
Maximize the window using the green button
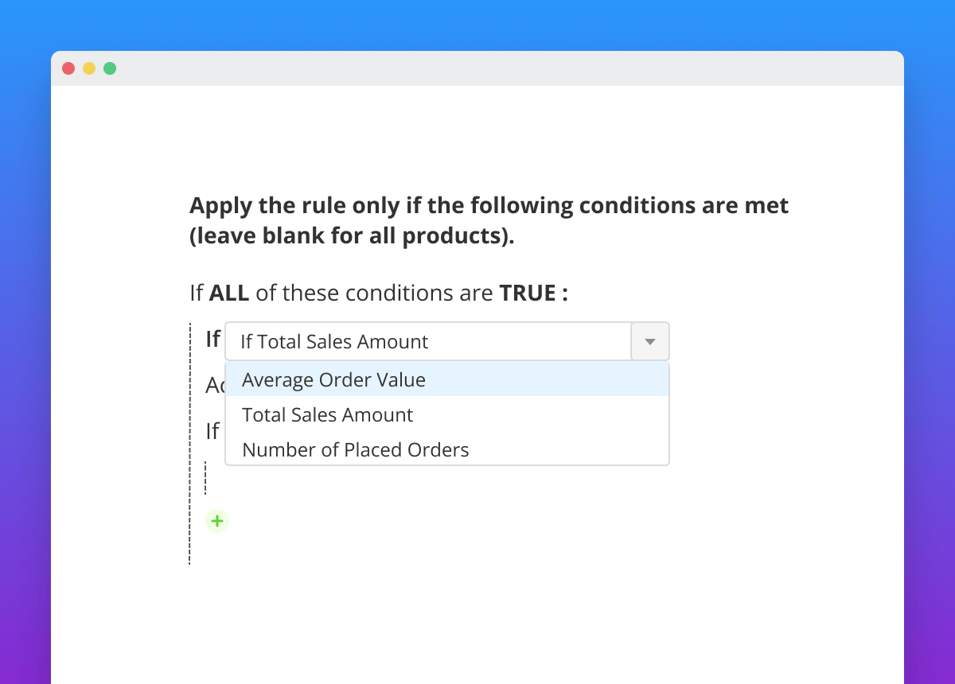pos(110,68)
